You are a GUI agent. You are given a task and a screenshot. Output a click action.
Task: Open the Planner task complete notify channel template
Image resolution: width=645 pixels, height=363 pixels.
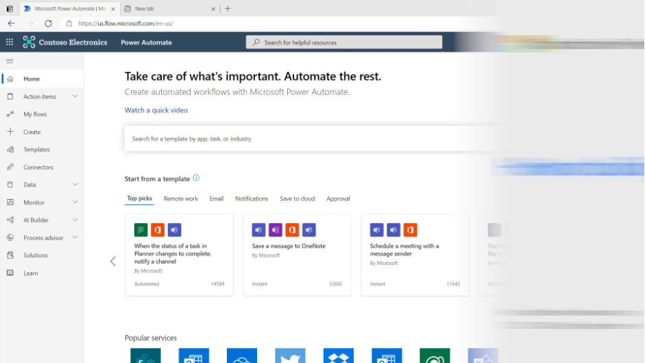[x=180, y=255]
